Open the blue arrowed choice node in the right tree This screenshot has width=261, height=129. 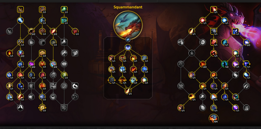246,64
